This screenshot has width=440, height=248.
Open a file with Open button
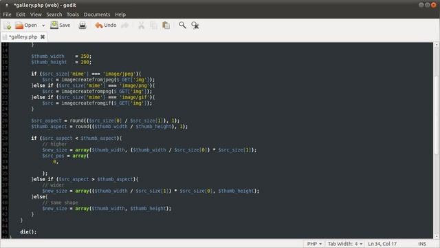point(26,25)
